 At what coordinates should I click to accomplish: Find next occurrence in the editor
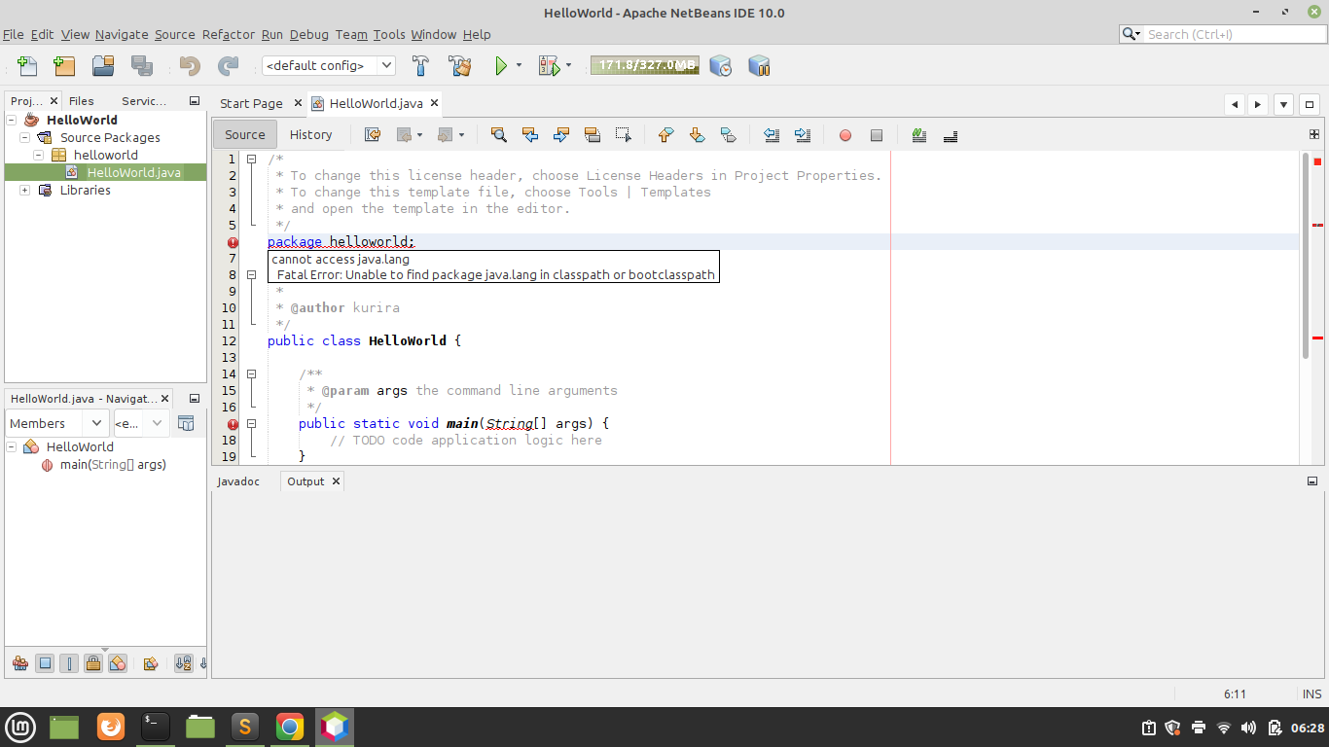coord(561,135)
